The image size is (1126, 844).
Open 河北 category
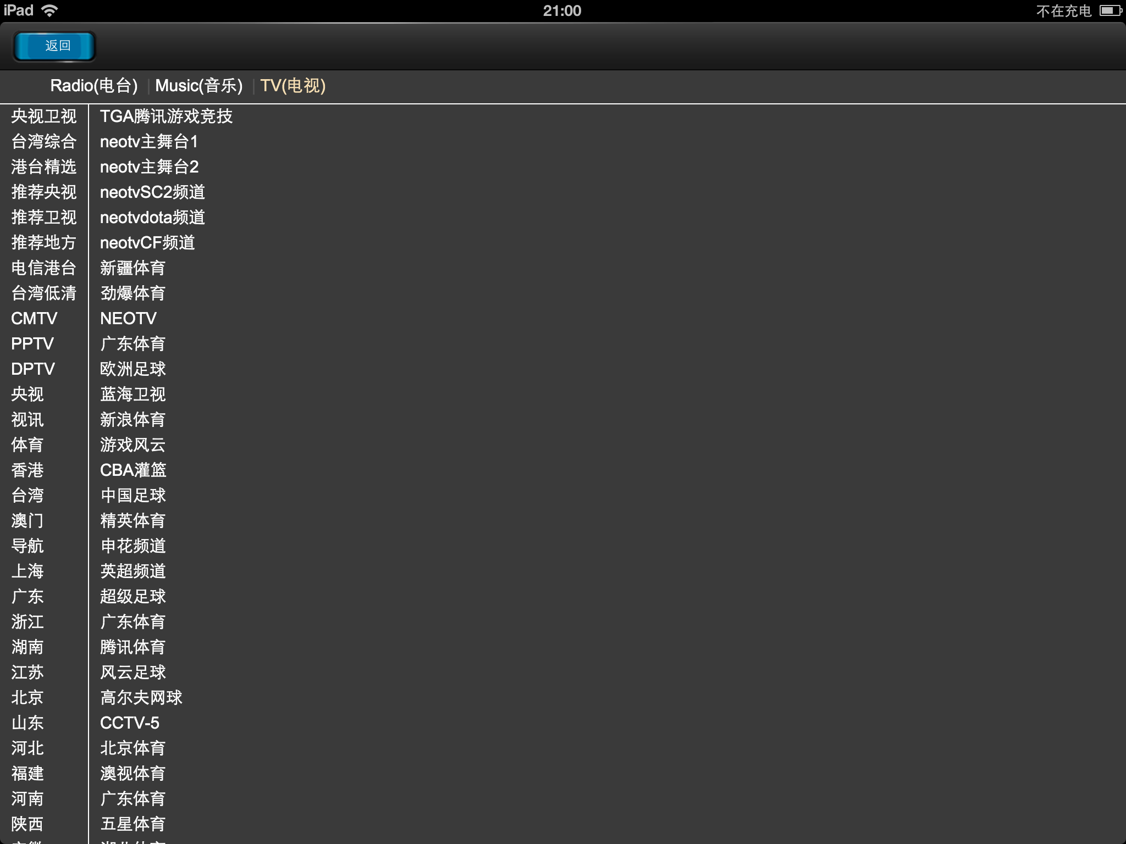click(x=27, y=748)
